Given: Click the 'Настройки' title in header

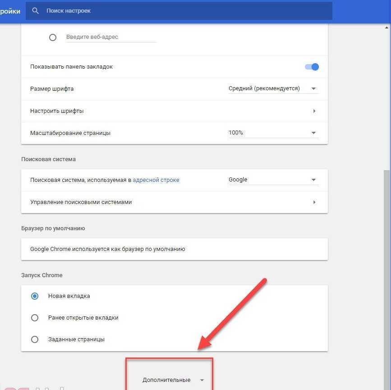Looking at the screenshot, I should (10, 11).
